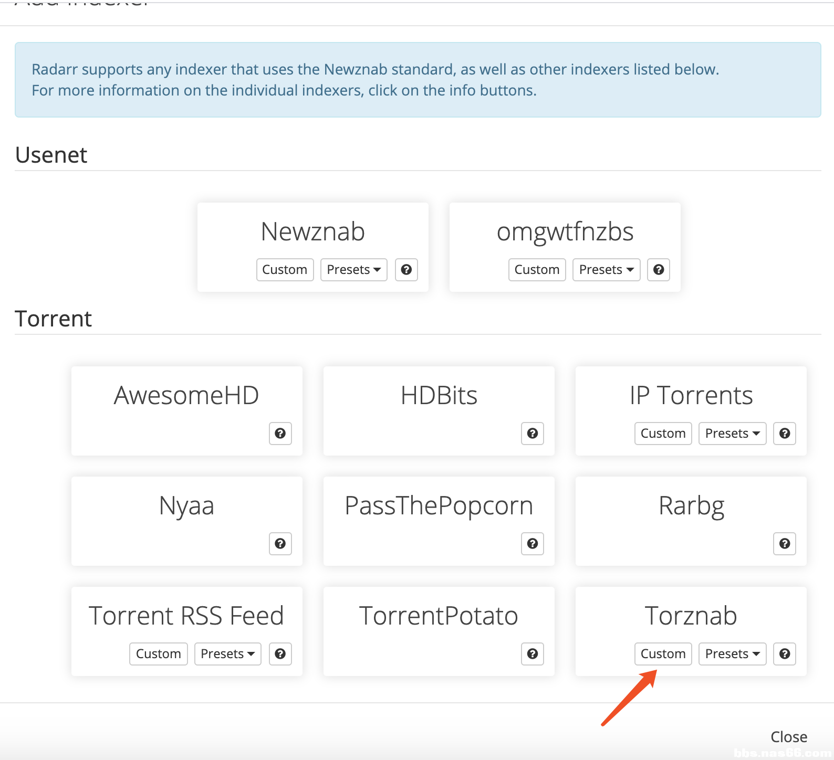
Task: Click the Torrent section heading
Action: click(x=54, y=319)
